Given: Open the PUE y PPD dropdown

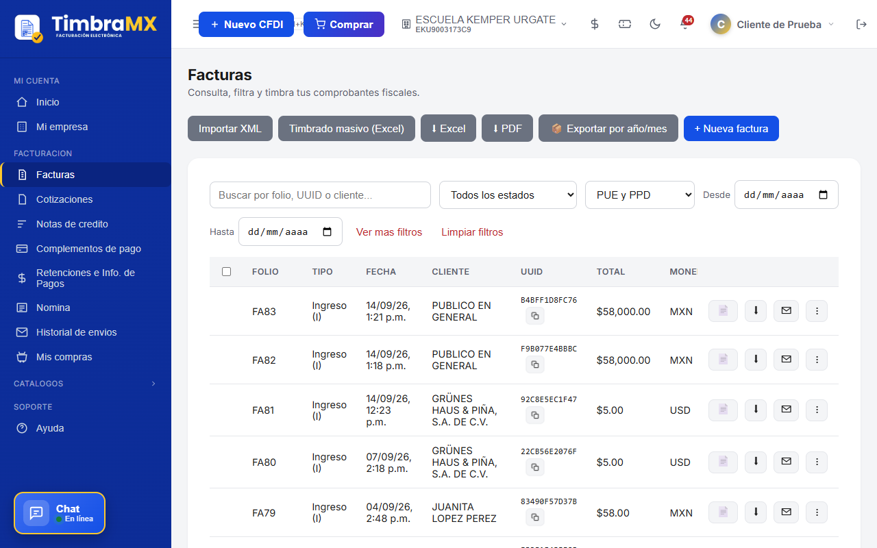Looking at the screenshot, I should 640,195.
